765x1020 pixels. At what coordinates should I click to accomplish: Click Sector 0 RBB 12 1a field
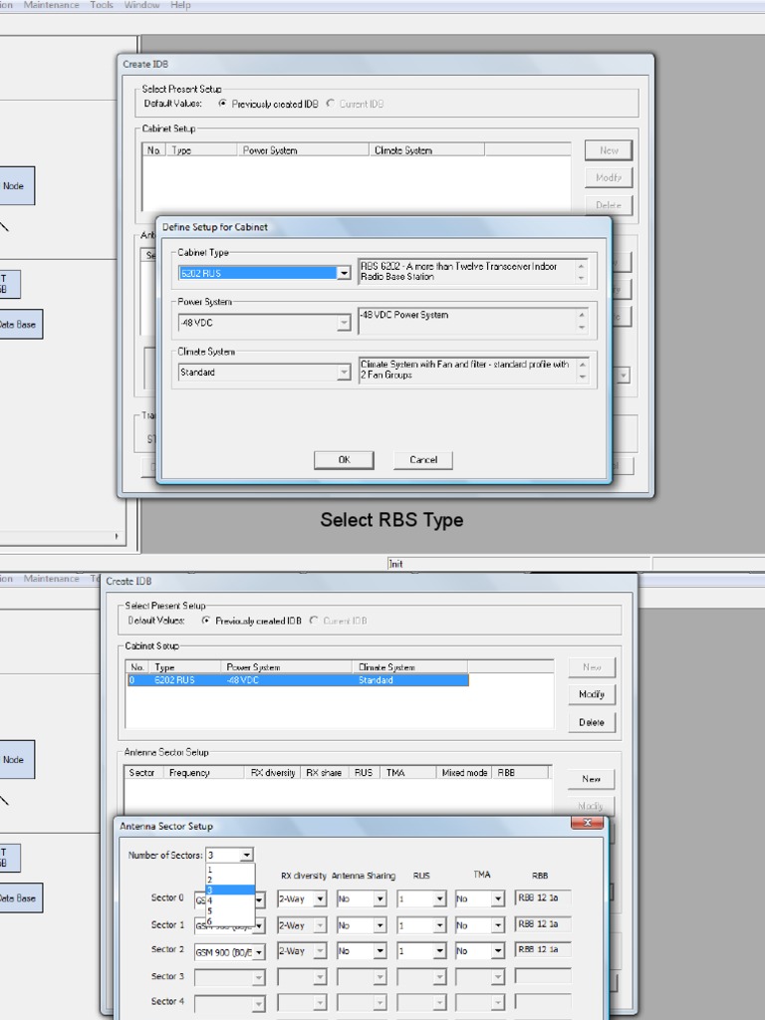(x=543, y=898)
